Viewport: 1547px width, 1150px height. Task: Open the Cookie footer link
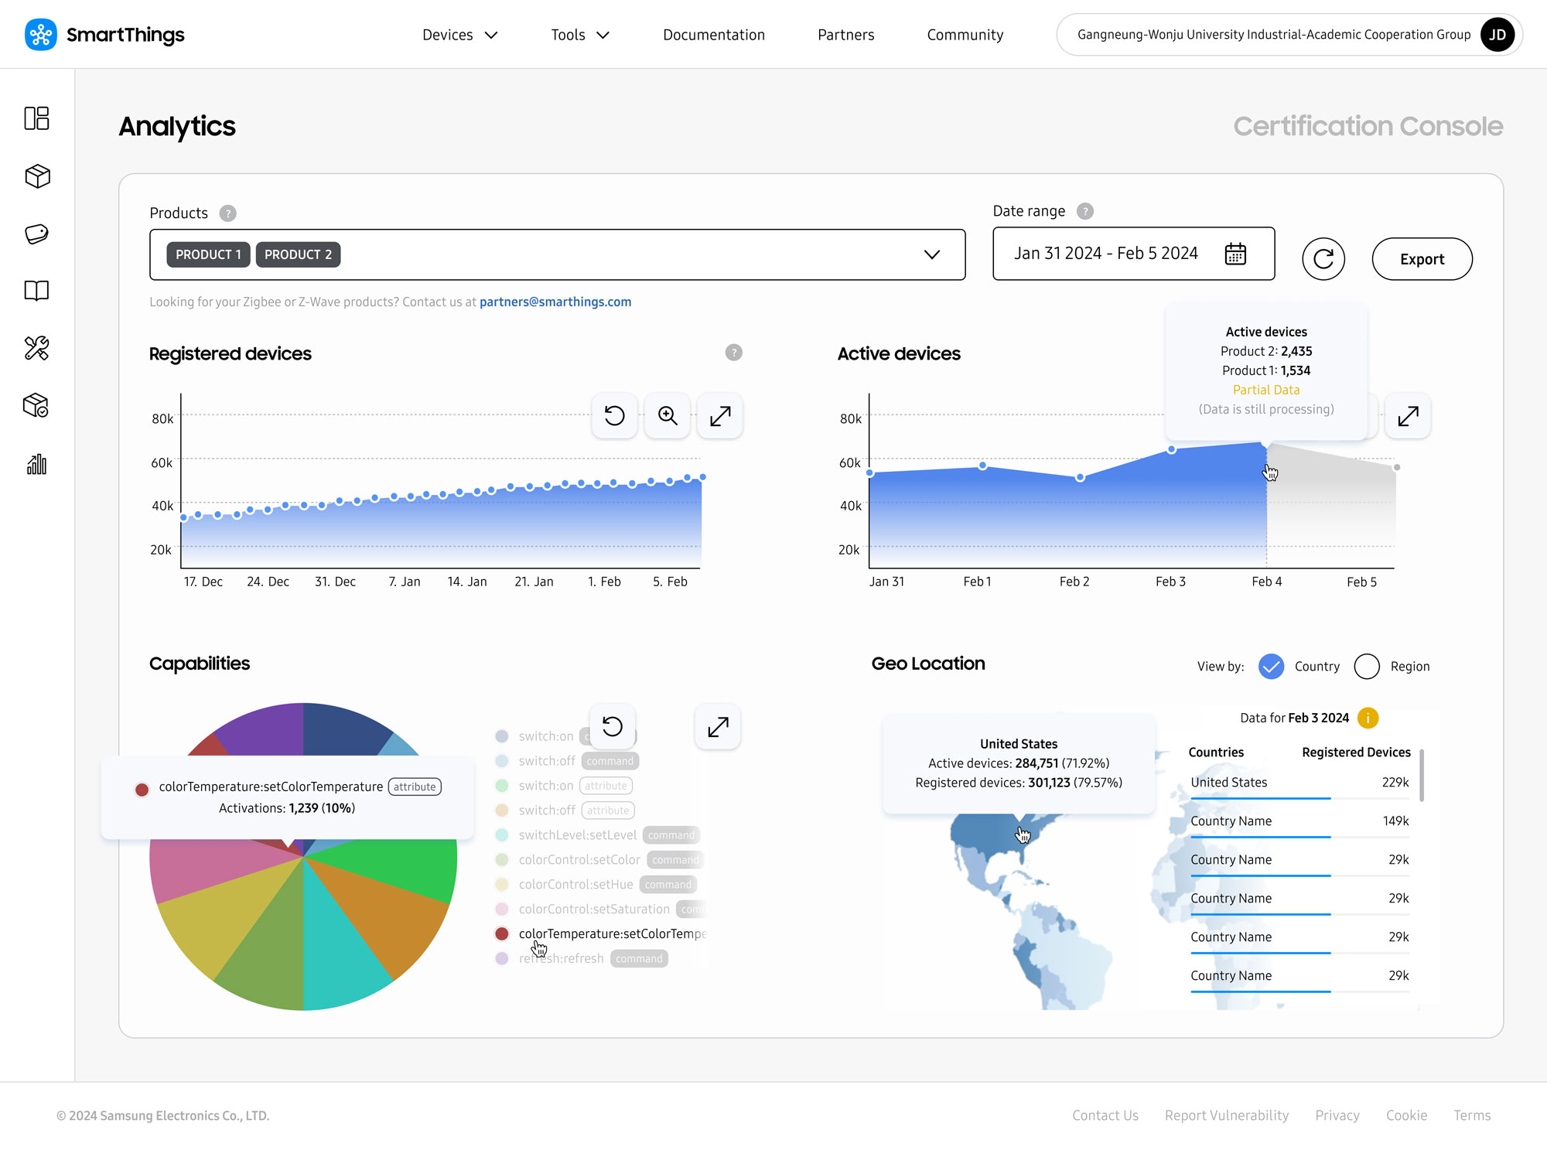click(x=1406, y=1115)
